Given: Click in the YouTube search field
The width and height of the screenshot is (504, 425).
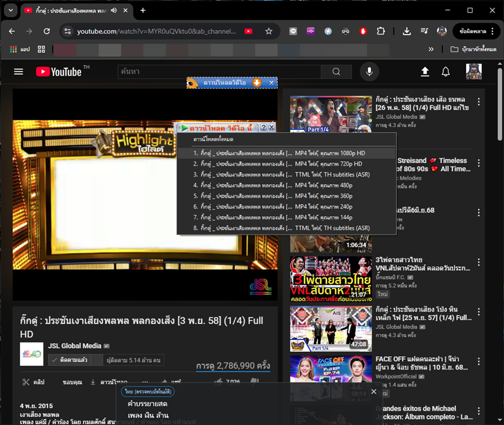Looking at the screenshot, I should (x=219, y=71).
